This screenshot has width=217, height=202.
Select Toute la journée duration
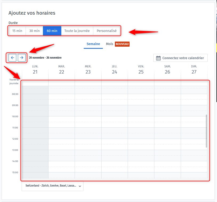tap(77, 31)
